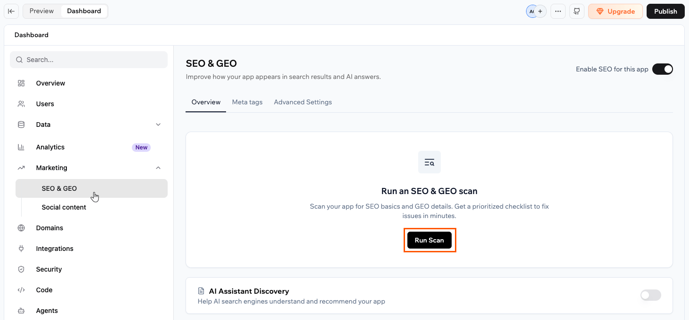Click the user avatar in the top bar
Viewport: 689px width, 320px height.
(531, 11)
